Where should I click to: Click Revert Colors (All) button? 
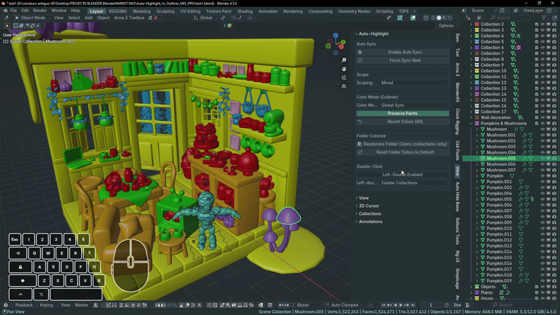pyautogui.click(x=402, y=121)
